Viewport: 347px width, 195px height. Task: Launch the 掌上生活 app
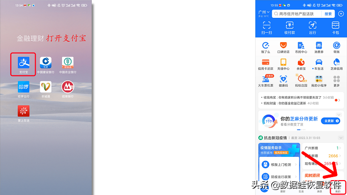(23, 111)
